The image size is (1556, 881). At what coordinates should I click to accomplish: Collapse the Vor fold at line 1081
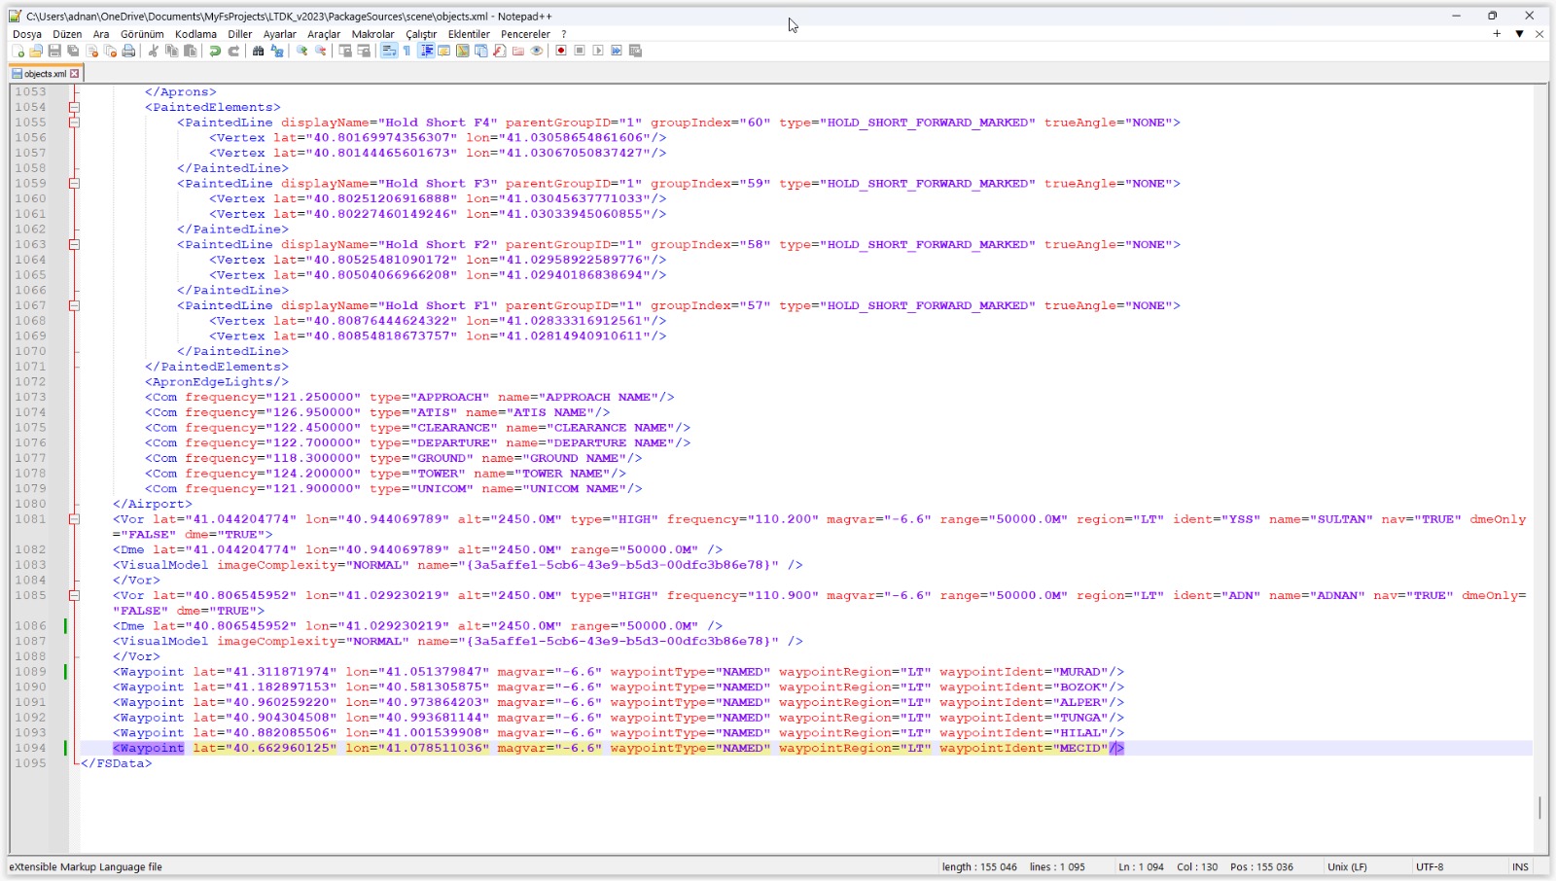click(74, 519)
